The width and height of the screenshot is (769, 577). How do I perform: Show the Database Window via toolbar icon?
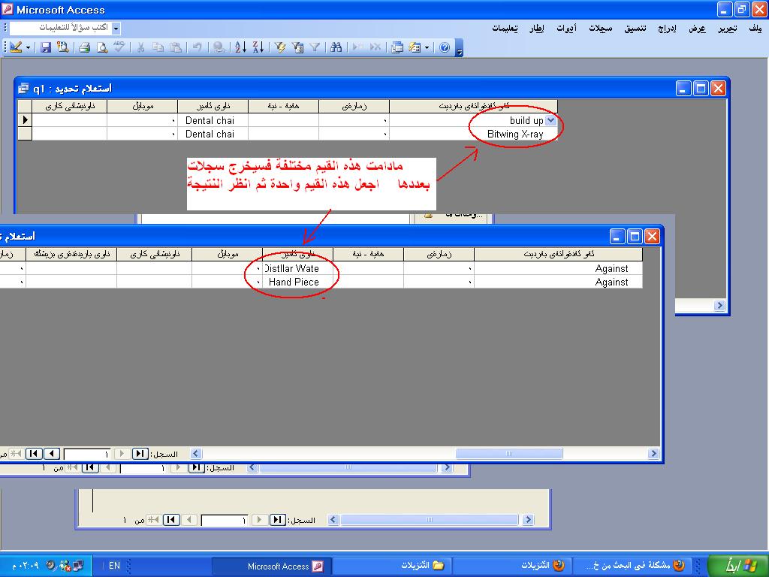click(397, 47)
